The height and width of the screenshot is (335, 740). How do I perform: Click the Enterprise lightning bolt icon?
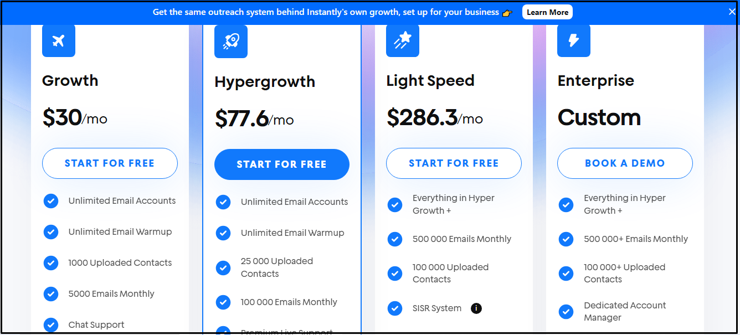click(x=574, y=40)
